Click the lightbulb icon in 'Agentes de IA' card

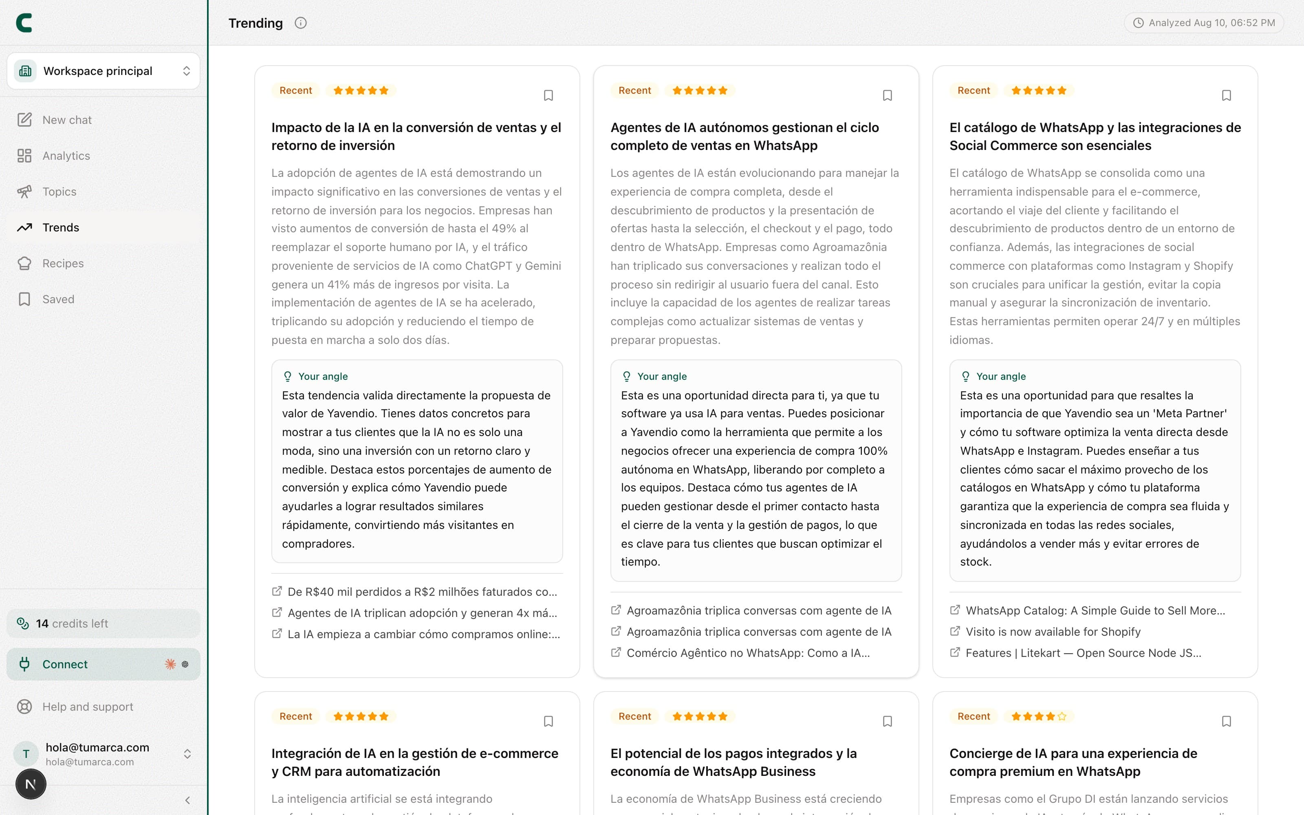pos(626,376)
